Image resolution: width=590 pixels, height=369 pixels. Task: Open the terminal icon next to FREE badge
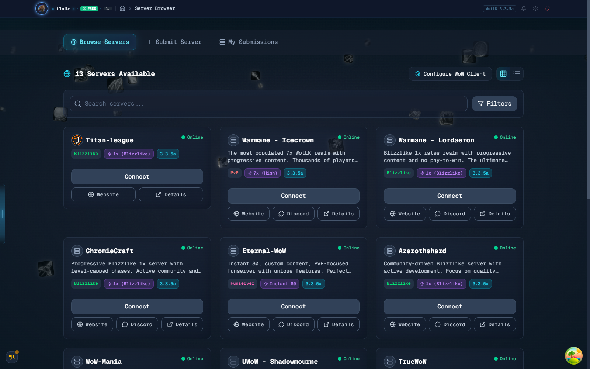(x=108, y=8)
